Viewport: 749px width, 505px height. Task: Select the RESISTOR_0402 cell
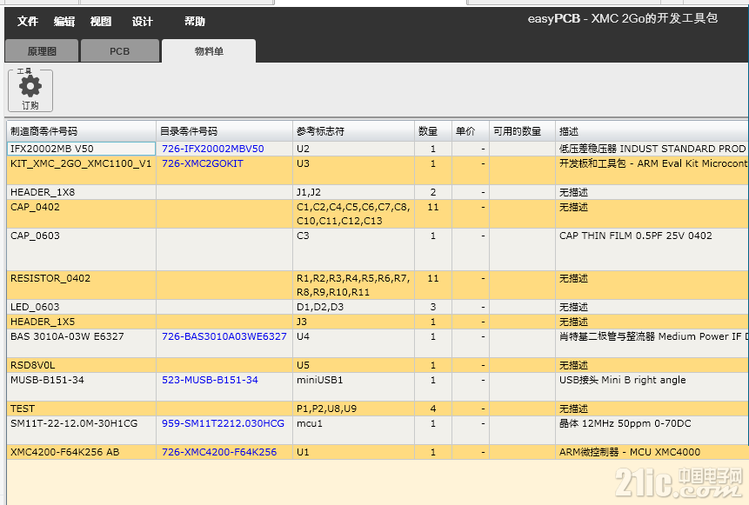[x=81, y=285]
